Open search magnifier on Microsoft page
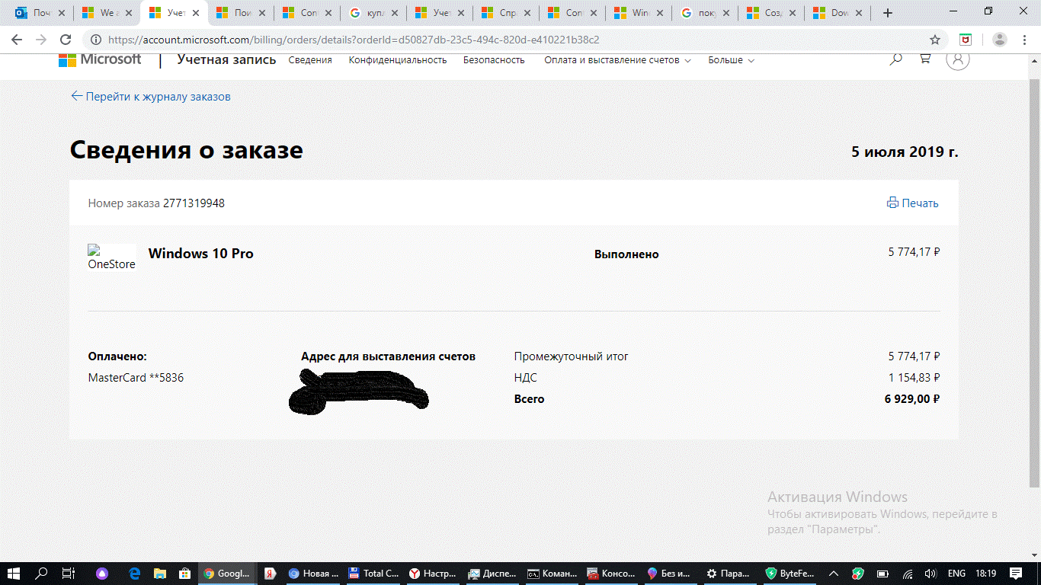The image size is (1041, 585). click(896, 59)
